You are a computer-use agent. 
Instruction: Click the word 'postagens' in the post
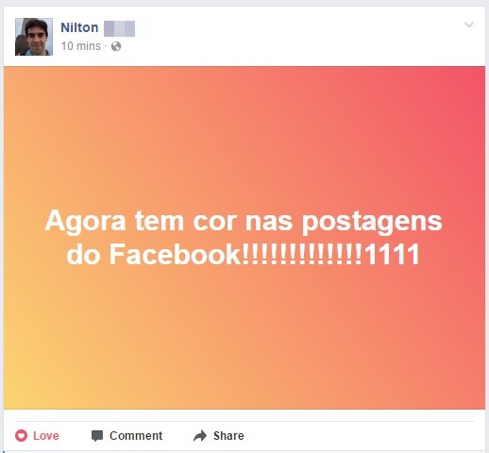pos(372,222)
